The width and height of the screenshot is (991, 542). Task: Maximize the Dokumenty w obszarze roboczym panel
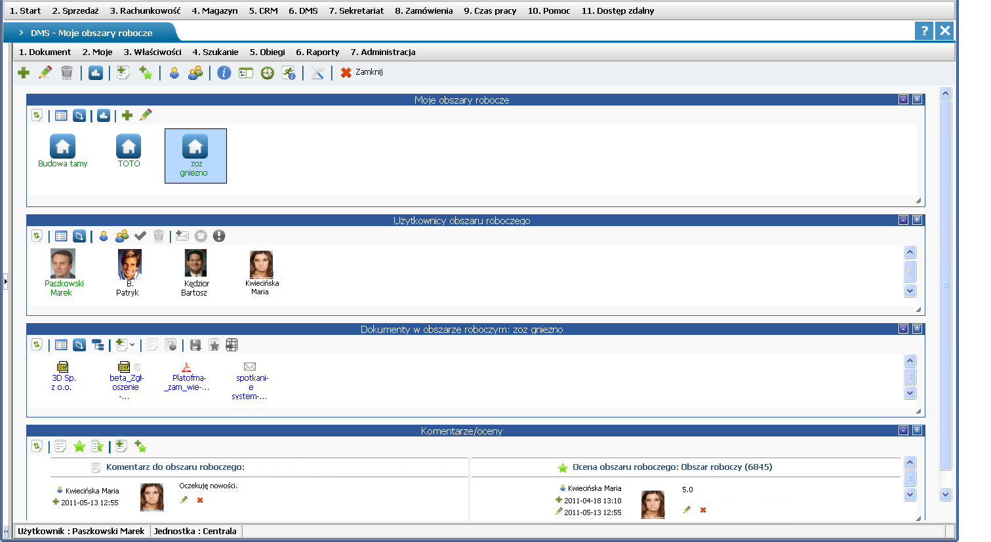(x=917, y=329)
